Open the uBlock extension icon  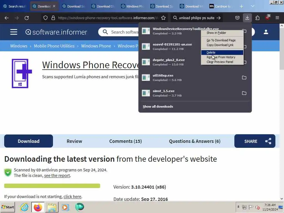tap(268, 17)
